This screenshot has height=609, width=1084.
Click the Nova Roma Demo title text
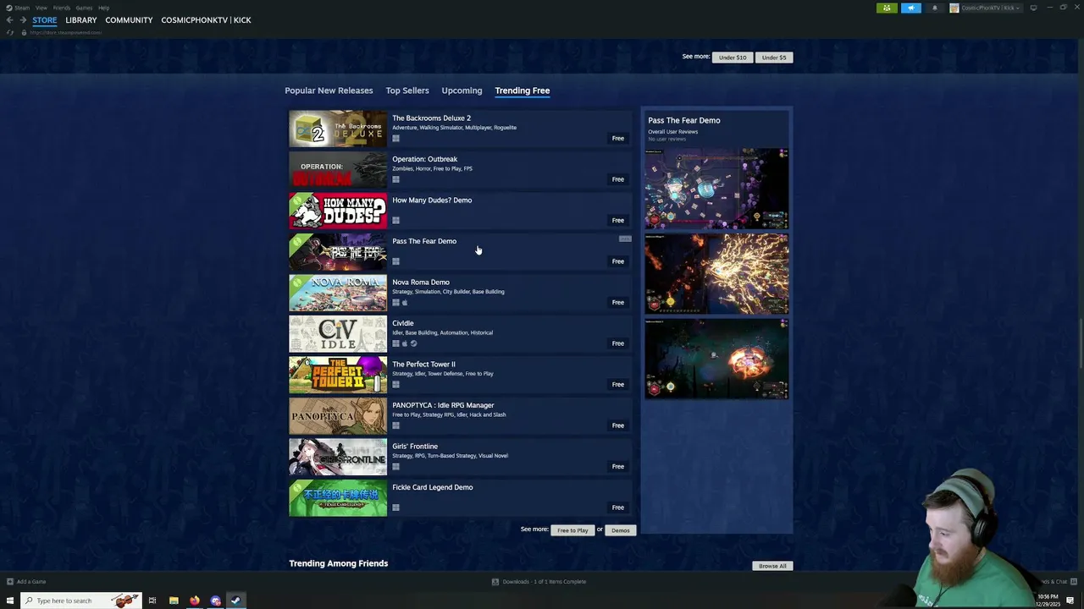point(421,283)
